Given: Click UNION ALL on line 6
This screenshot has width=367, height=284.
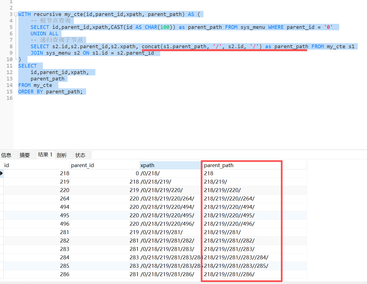Looking at the screenshot, I should tap(44, 34).
